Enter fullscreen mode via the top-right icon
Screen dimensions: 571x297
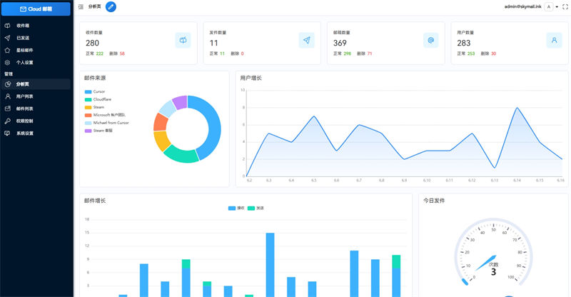pos(565,6)
